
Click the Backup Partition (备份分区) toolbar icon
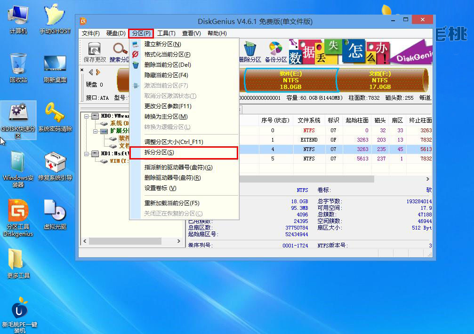[x=275, y=48]
